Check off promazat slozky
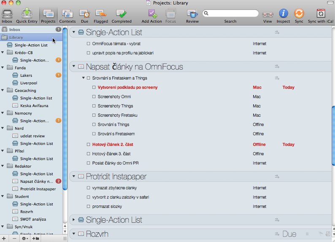 (89, 206)
